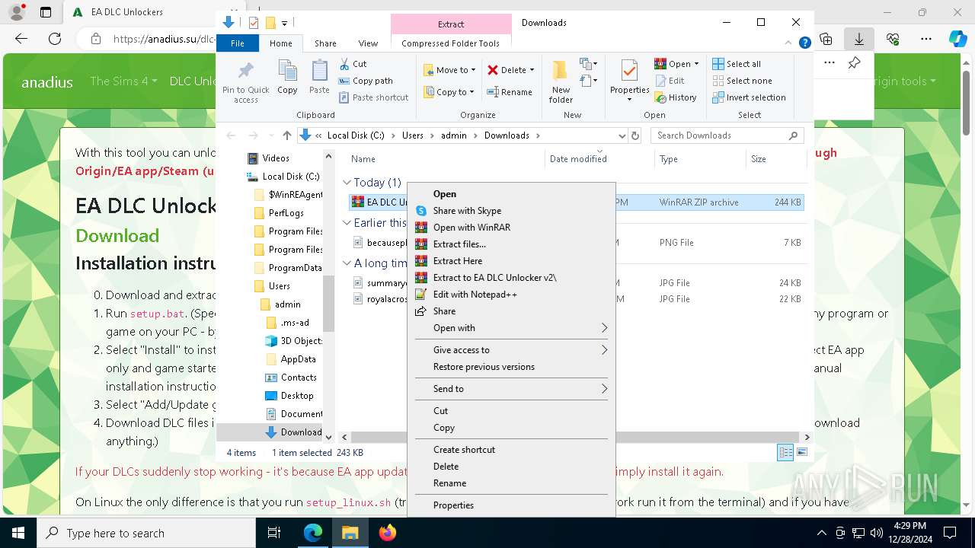Switch to the Share ribbon tab
The height and width of the screenshot is (548, 975).
coord(325,43)
